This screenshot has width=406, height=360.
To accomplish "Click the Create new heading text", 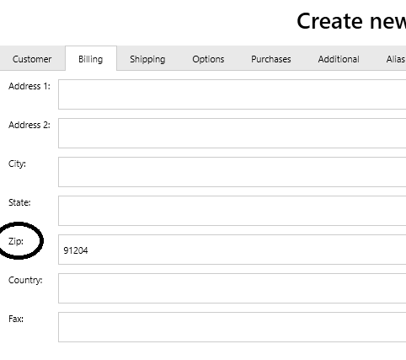I will [351, 21].
